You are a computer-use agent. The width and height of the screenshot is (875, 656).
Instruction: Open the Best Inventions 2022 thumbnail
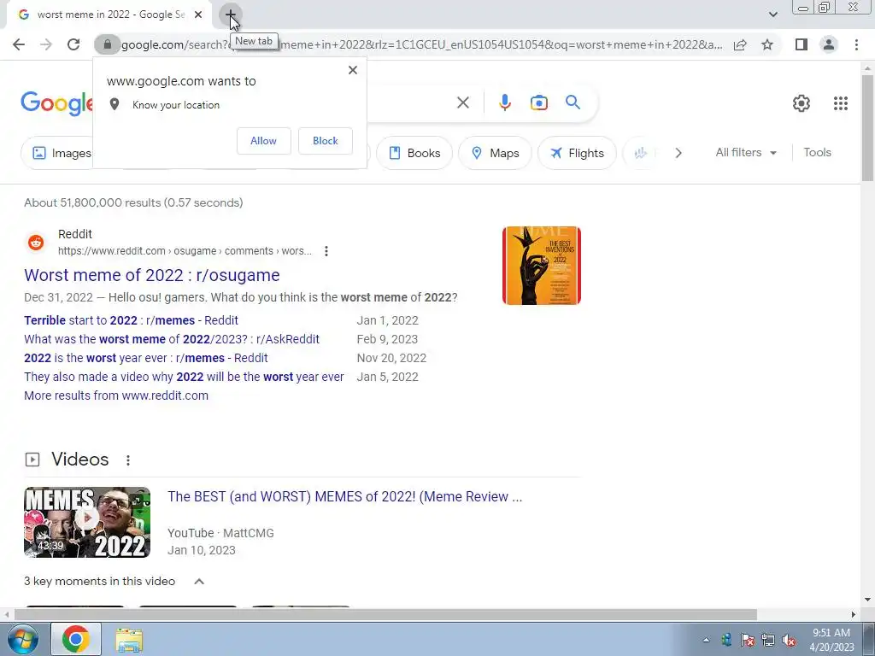pyautogui.click(x=541, y=266)
